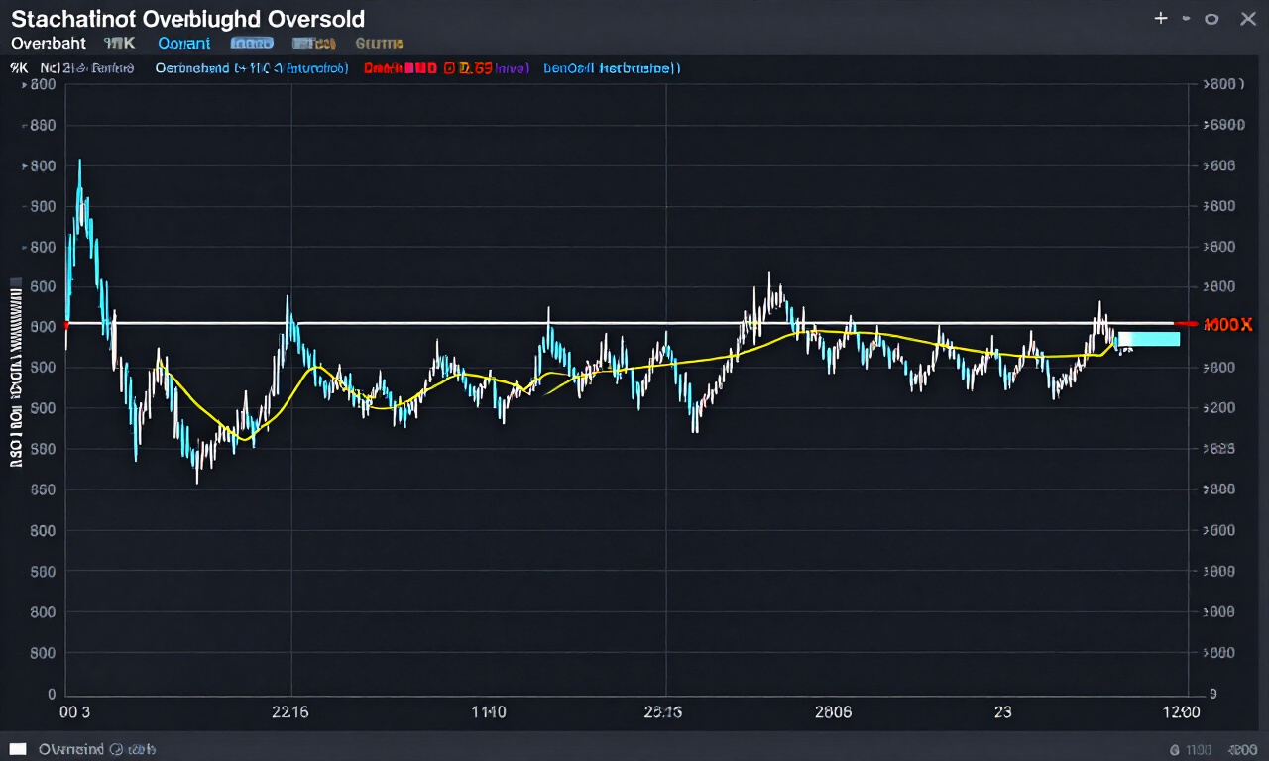1269x761 pixels.
Task: Switch to the Overbaht tab
Action: pos(49,44)
